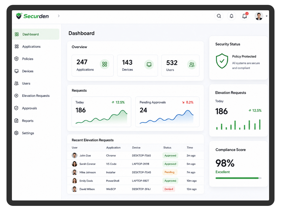
Task: Click the Elevation Requests arrow icon in sidebar
Action: (16, 96)
